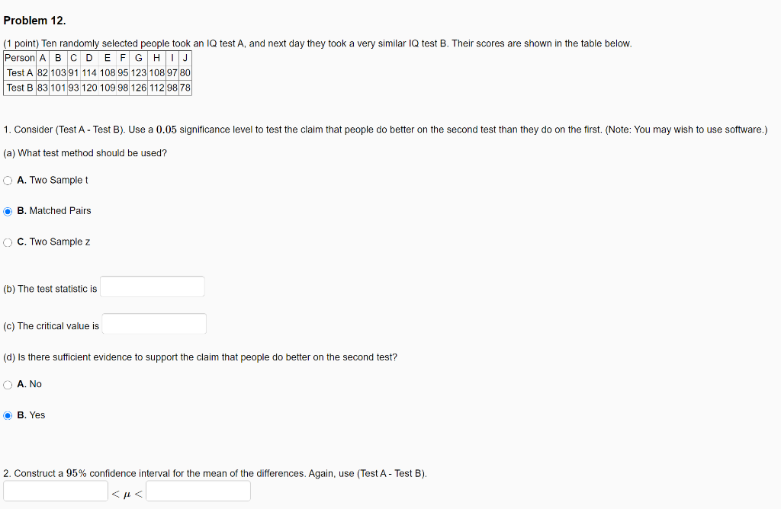781x509 pixels.
Task: Click Person J's Test B score of 78
Action: [x=185, y=87]
